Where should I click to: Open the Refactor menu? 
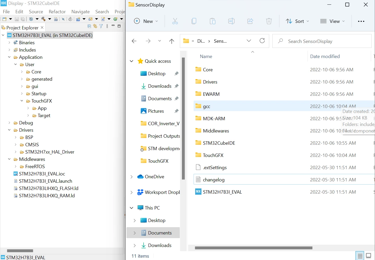pyautogui.click(x=57, y=12)
